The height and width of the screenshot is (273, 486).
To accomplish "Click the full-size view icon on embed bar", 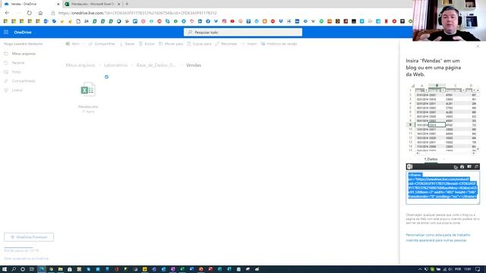I will (476, 167).
